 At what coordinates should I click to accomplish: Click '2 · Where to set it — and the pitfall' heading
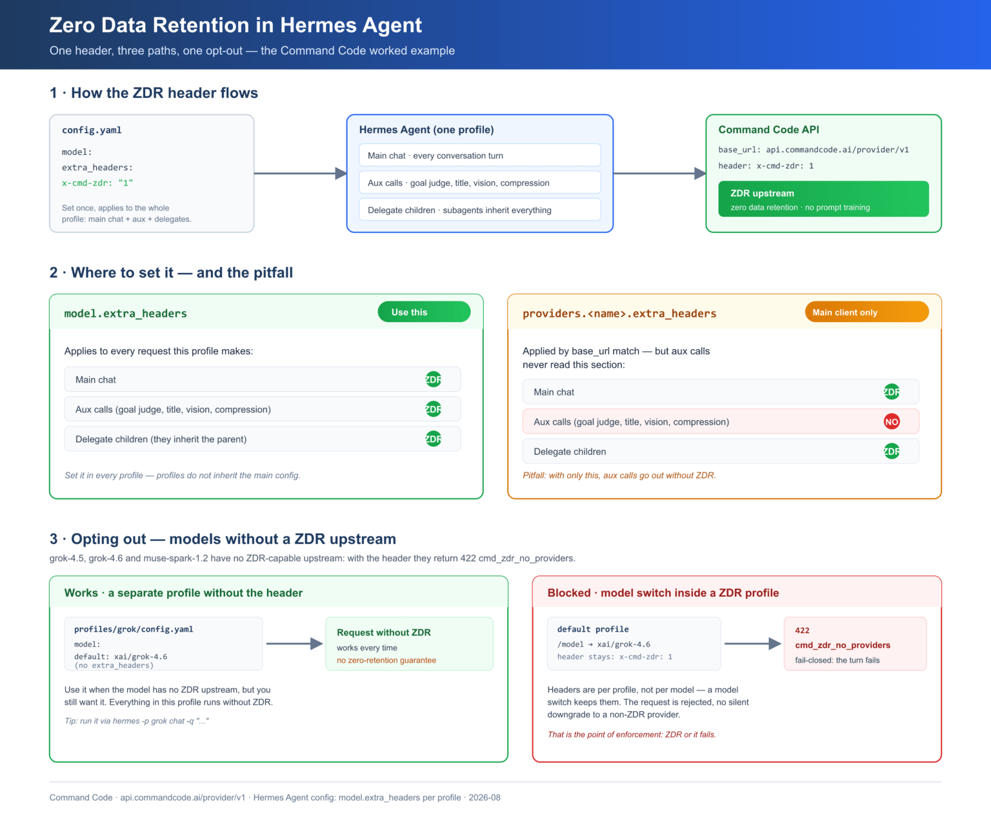click(171, 272)
